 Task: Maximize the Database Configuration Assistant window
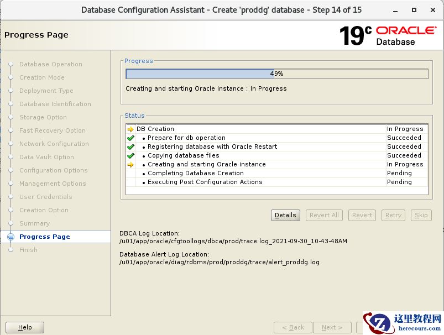click(414, 10)
